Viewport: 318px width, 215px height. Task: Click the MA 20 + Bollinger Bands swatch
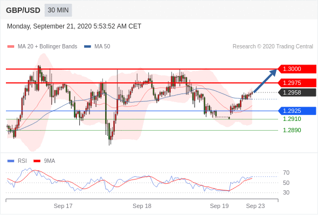click(11, 47)
